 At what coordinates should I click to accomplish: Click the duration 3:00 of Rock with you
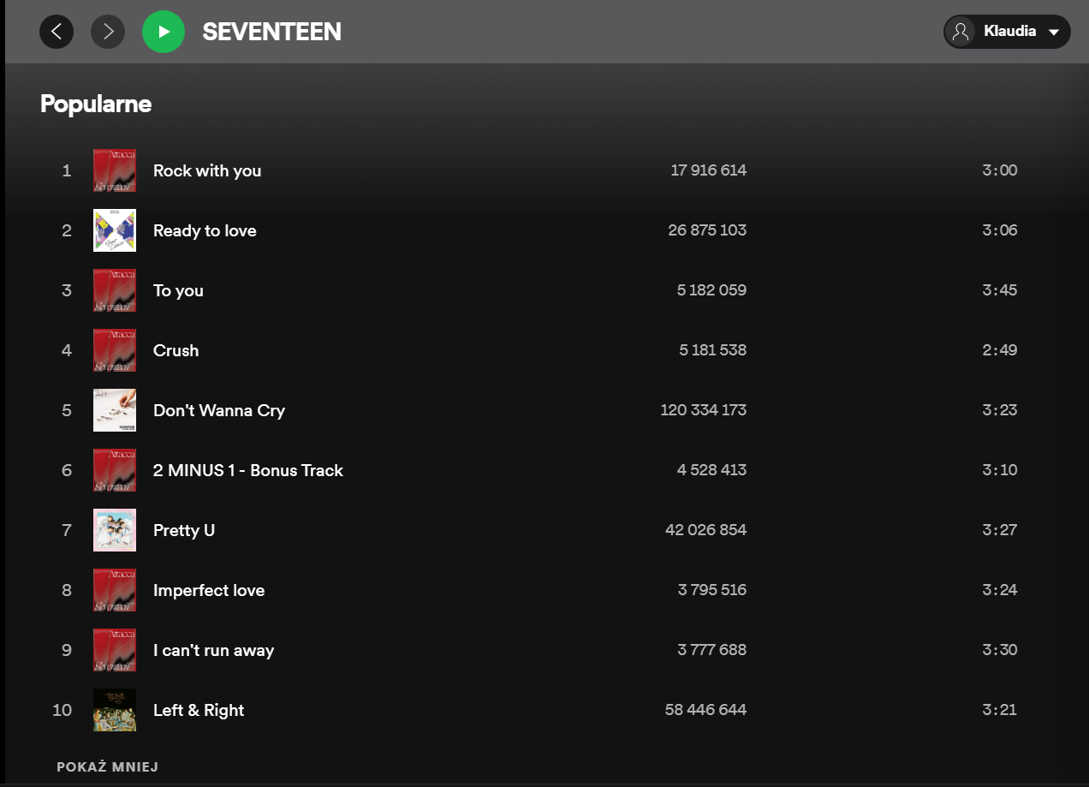(x=1000, y=170)
